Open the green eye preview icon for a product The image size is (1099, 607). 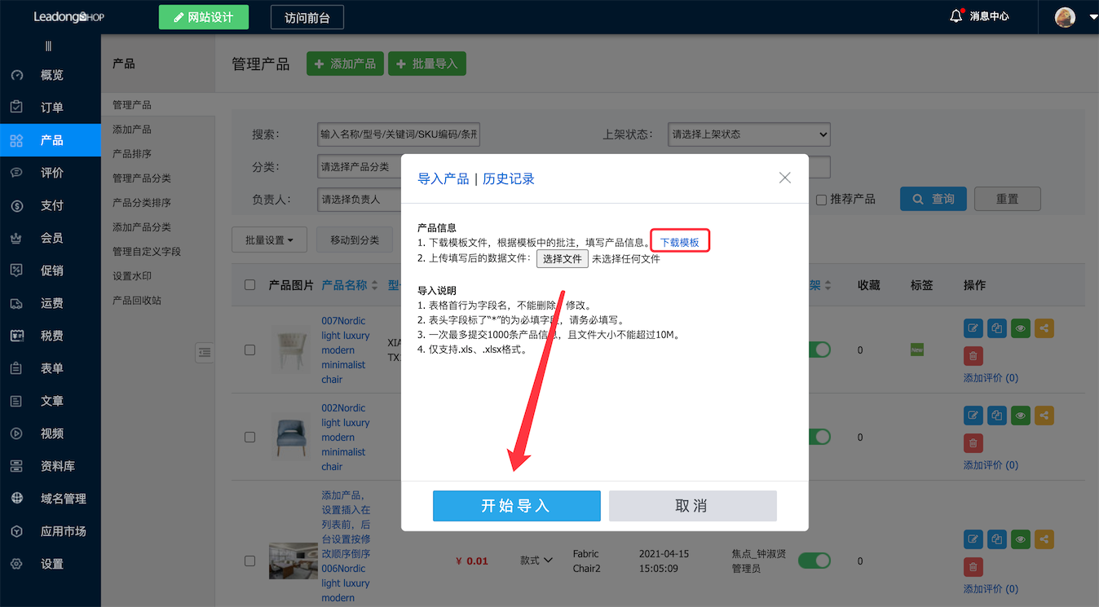point(1020,328)
